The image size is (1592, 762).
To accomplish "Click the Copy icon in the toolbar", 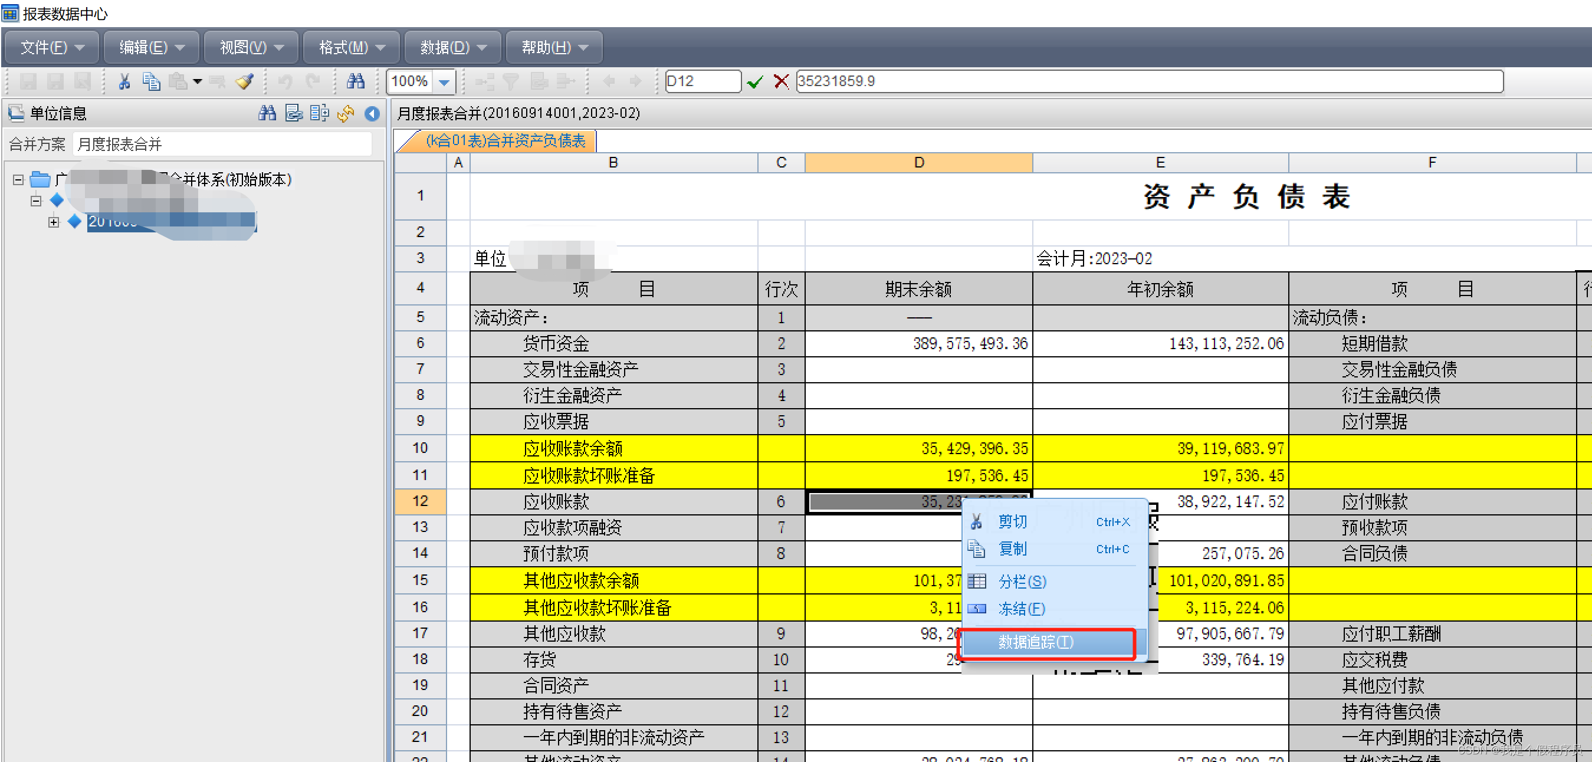I will (x=151, y=81).
